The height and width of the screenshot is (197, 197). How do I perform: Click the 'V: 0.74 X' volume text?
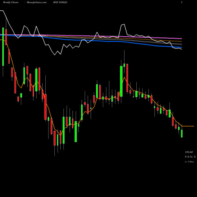click(x=190, y=157)
